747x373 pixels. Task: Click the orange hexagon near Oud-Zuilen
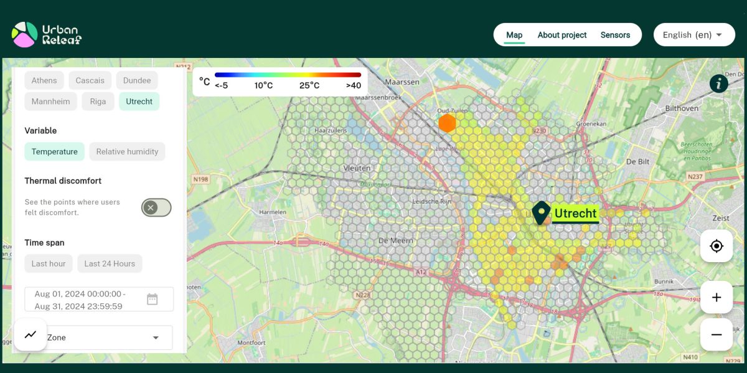[x=447, y=123]
